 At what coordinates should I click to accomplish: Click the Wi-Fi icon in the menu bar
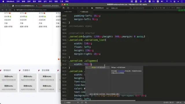click(167, 1)
